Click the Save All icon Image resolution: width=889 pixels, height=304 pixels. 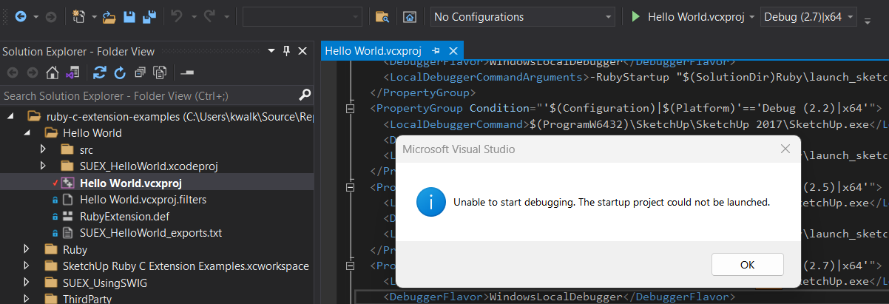pyautogui.click(x=149, y=16)
